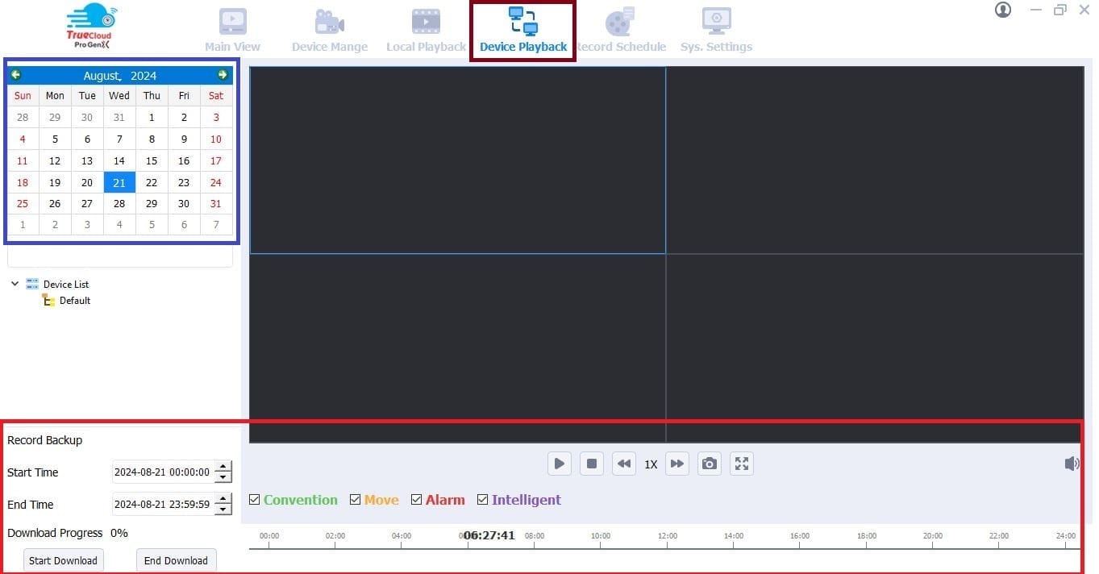Take a snapshot using the camera icon
1099x574 pixels.
point(709,464)
